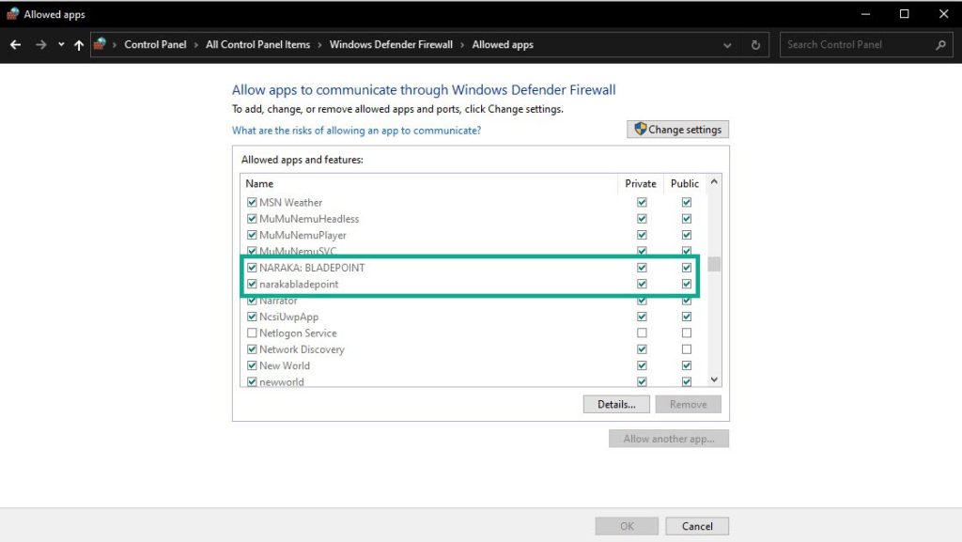Refresh the Allowed apps page

click(755, 45)
